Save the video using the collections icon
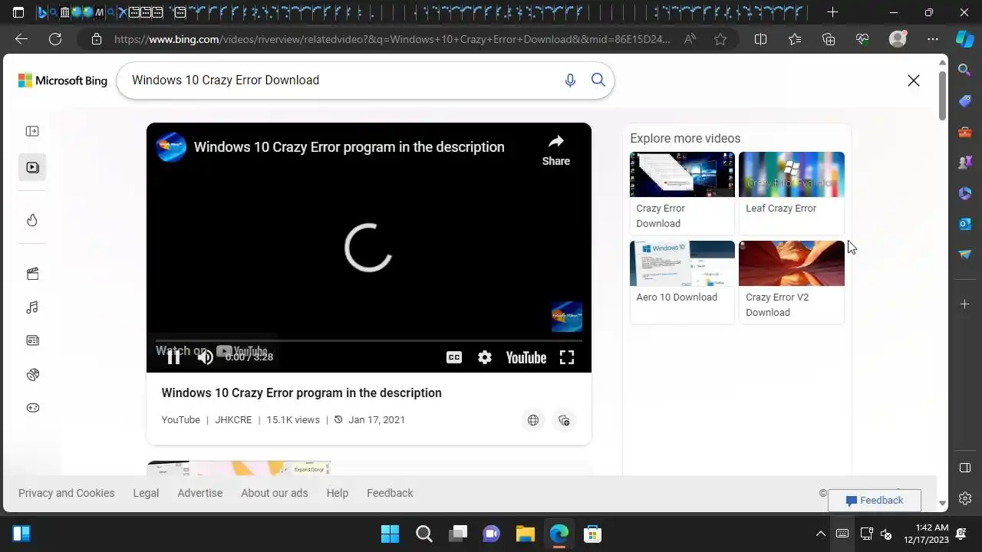The height and width of the screenshot is (552, 982). coord(564,420)
